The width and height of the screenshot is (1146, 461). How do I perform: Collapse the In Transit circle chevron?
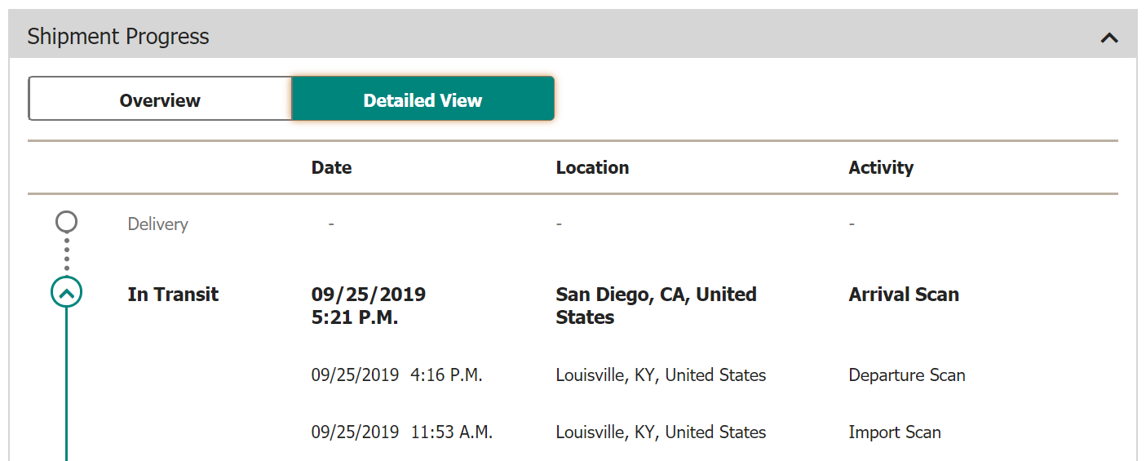tap(67, 292)
